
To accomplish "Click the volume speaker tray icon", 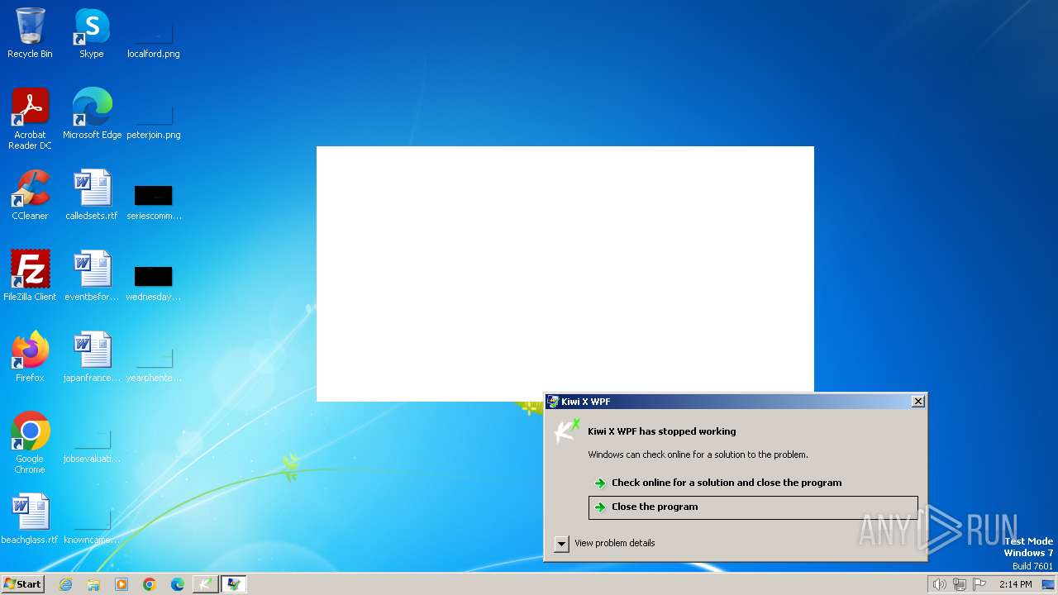I will tap(939, 584).
